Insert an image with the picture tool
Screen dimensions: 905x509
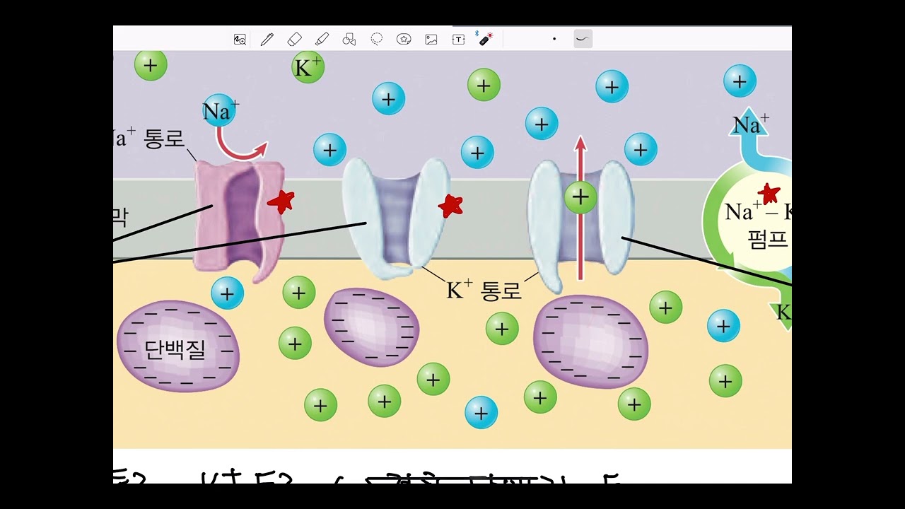point(431,40)
